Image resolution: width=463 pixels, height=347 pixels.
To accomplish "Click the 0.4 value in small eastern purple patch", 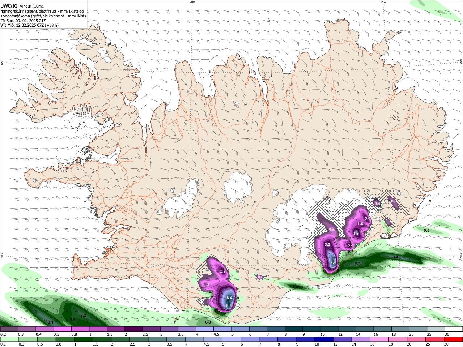I will [377, 204].
